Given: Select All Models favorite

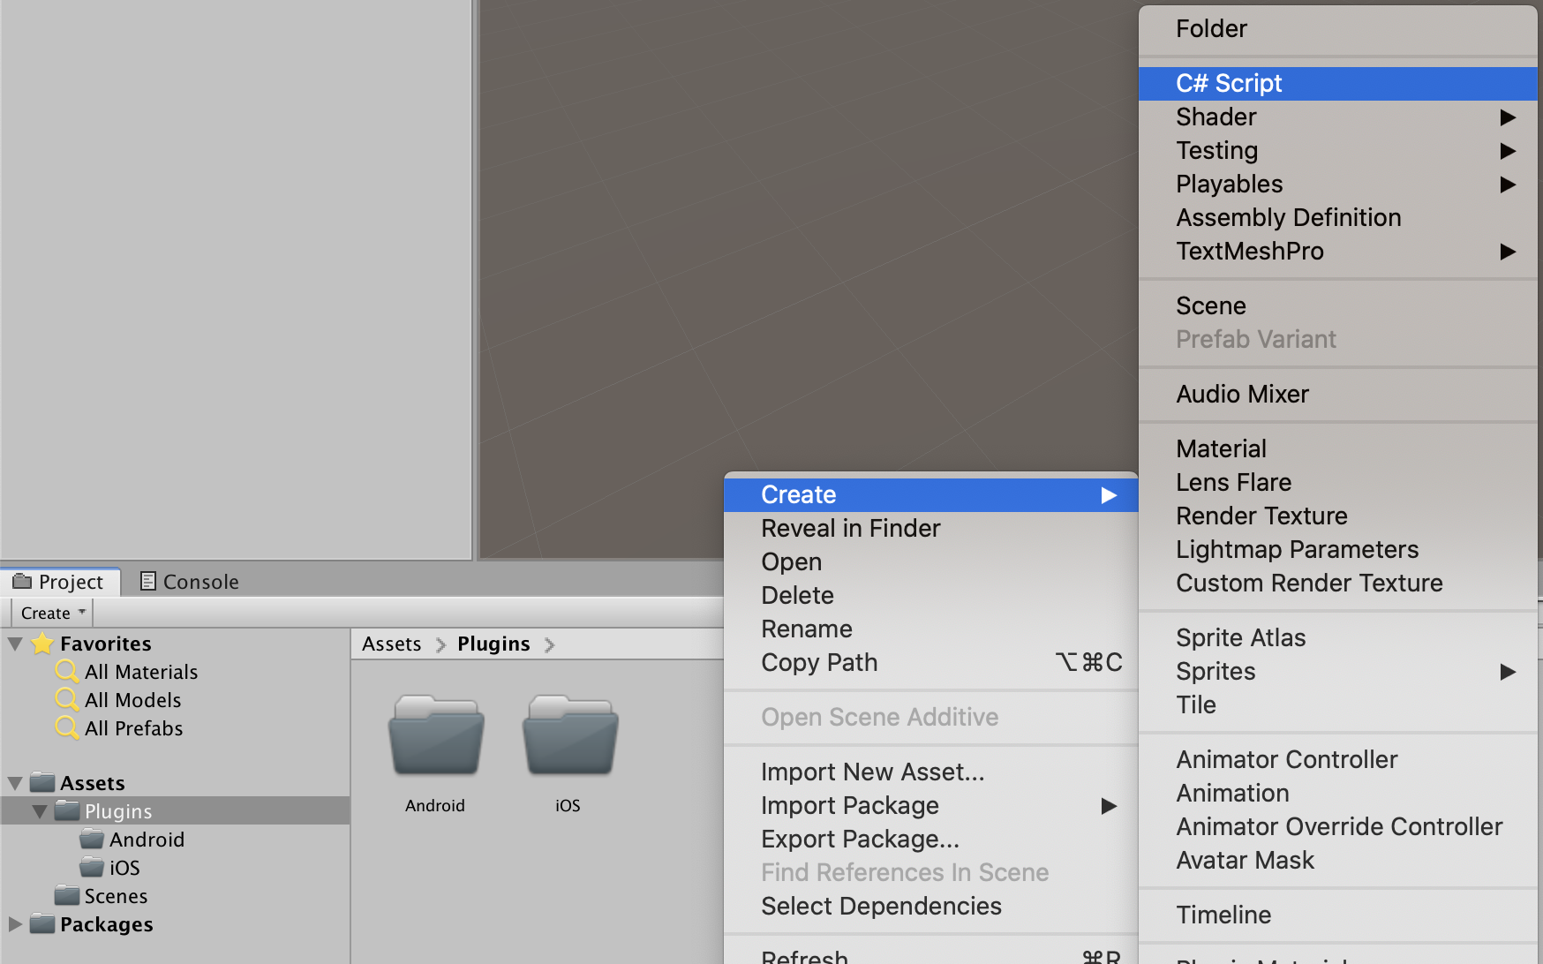Looking at the screenshot, I should (133, 700).
